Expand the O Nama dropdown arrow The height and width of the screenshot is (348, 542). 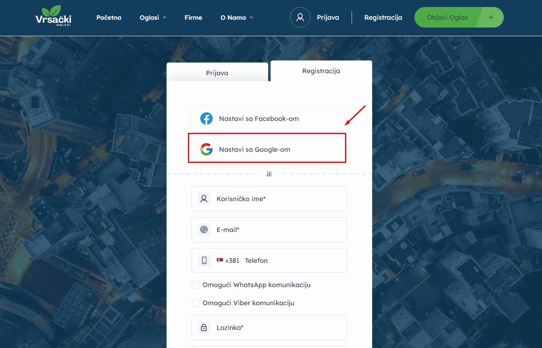pos(252,18)
